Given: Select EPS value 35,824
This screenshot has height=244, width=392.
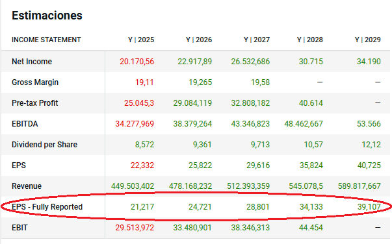Looking at the screenshot, I should tap(311, 165).
